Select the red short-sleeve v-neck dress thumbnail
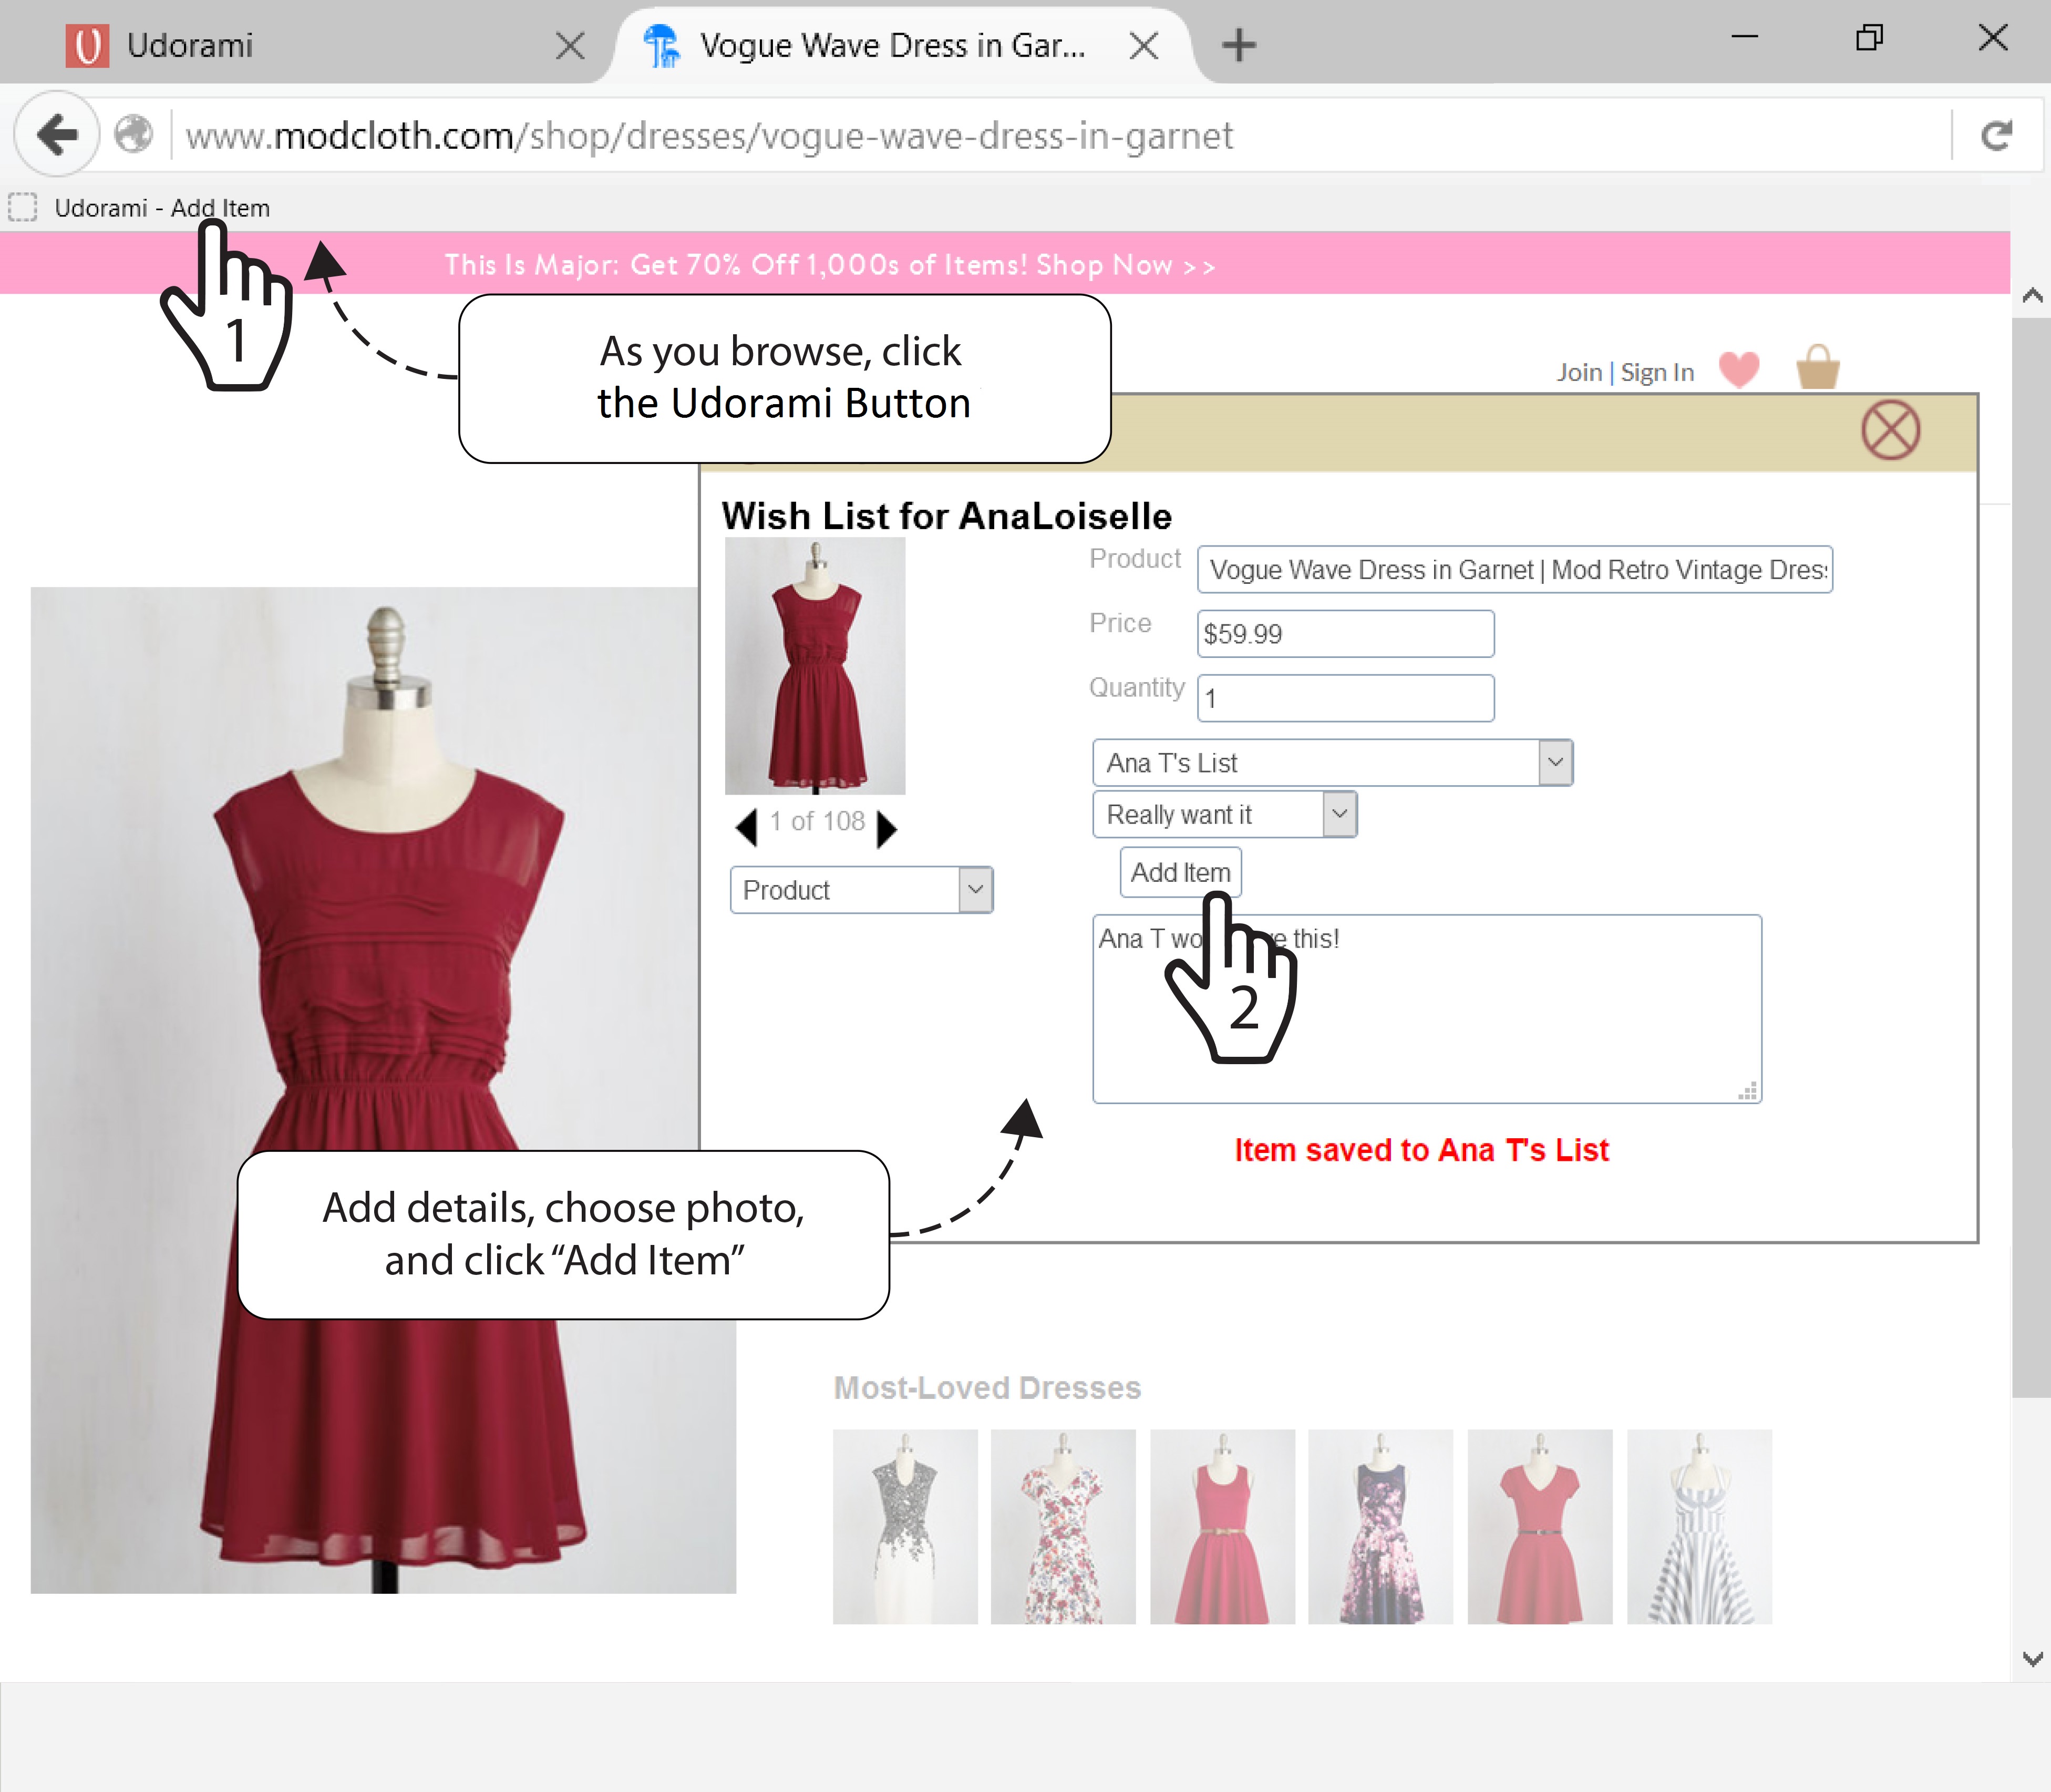This screenshot has width=2051, height=1792. pyautogui.click(x=1540, y=1527)
